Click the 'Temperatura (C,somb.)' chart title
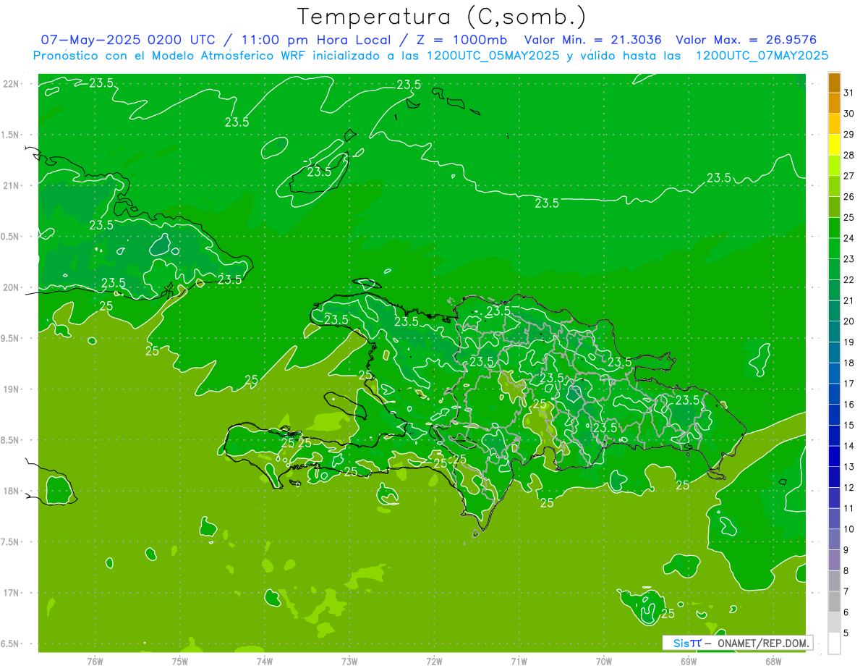The height and width of the screenshot is (671, 868). coord(442,17)
